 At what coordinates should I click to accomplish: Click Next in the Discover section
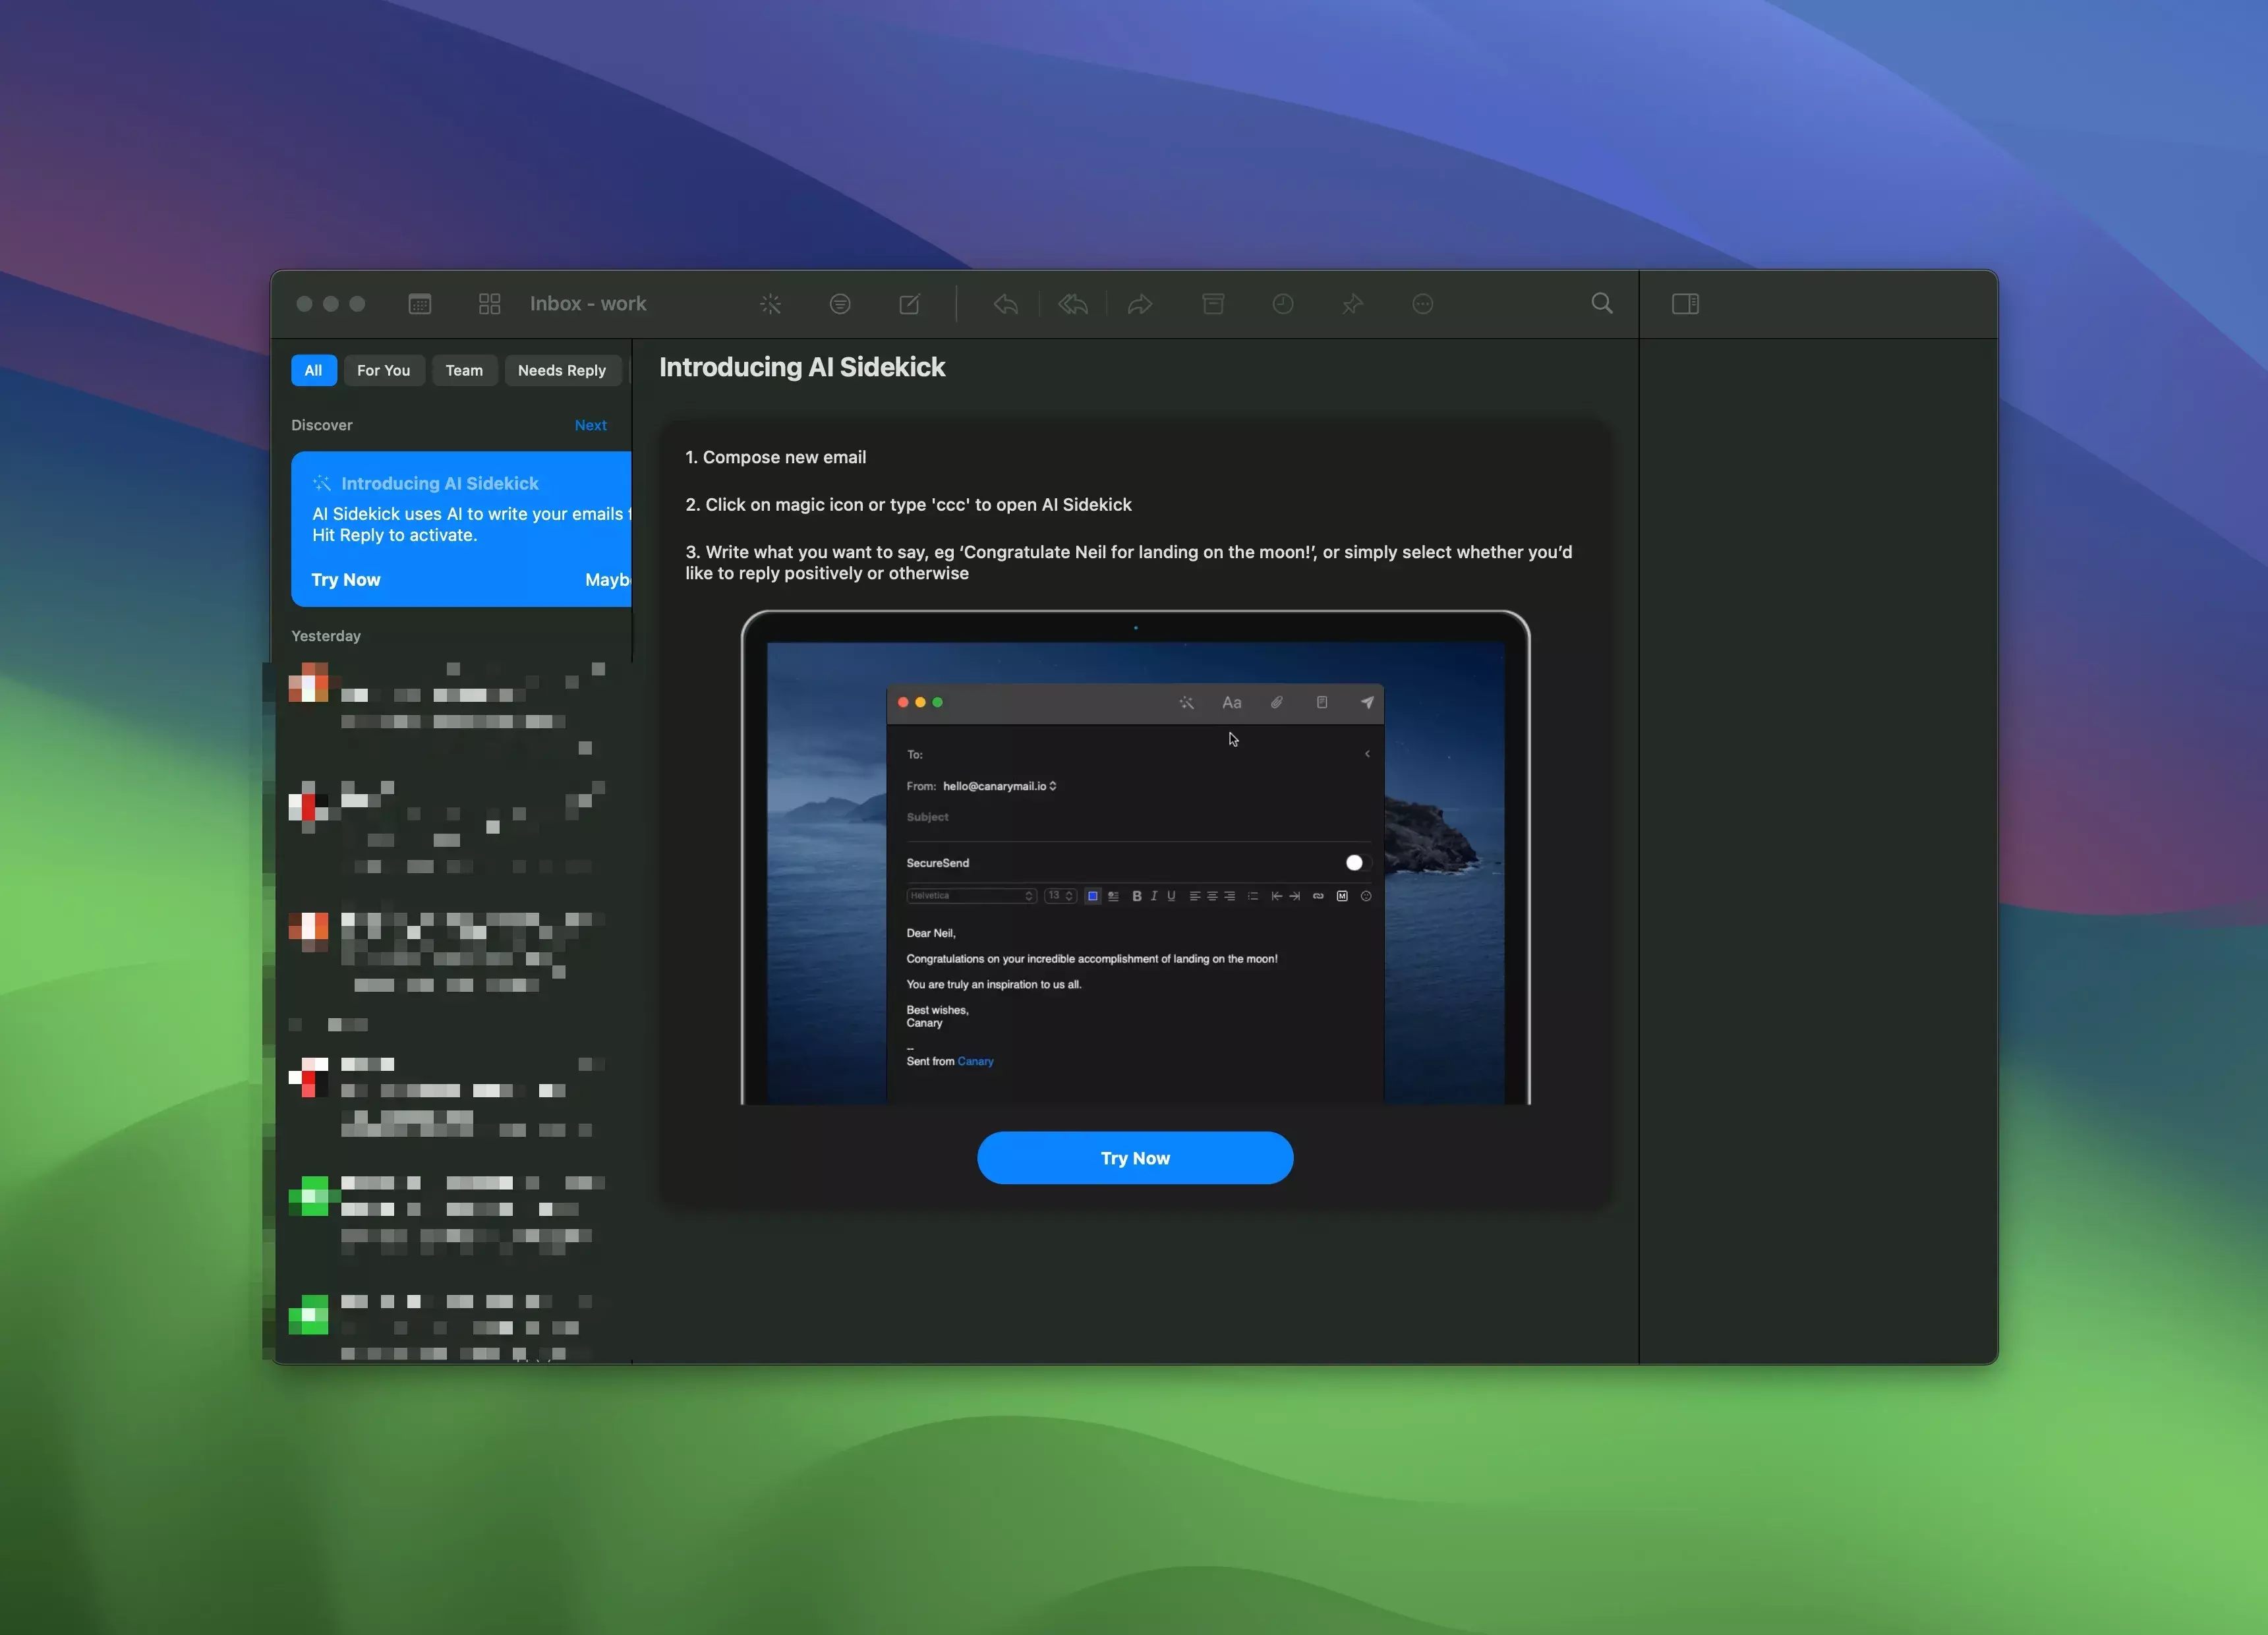[590, 426]
